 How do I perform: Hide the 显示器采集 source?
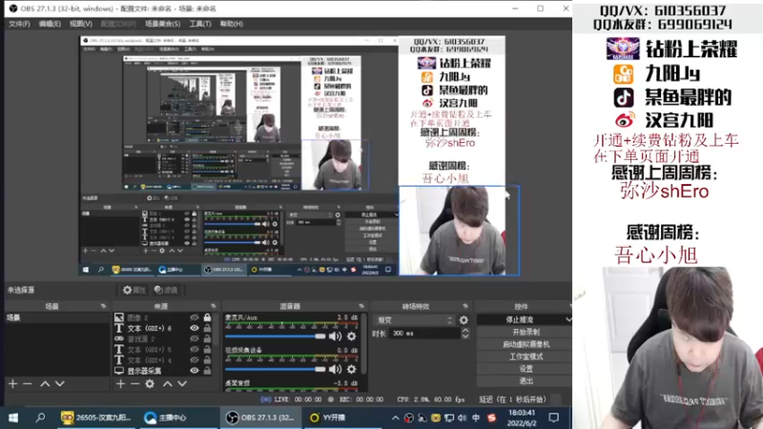tap(195, 371)
